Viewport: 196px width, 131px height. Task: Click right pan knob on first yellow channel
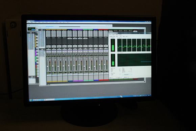point(50,54)
